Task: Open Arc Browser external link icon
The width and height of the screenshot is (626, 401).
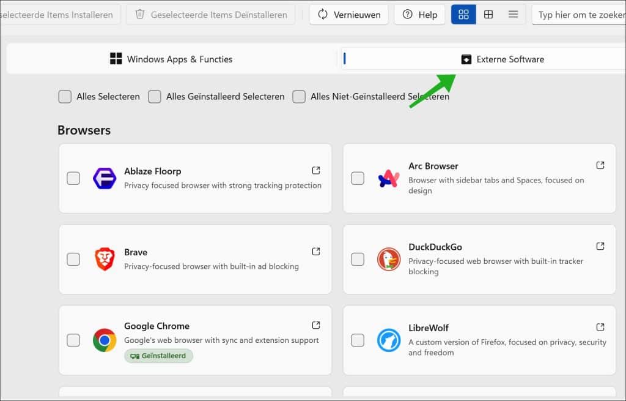Action: pyautogui.click(x=600, y=165)
